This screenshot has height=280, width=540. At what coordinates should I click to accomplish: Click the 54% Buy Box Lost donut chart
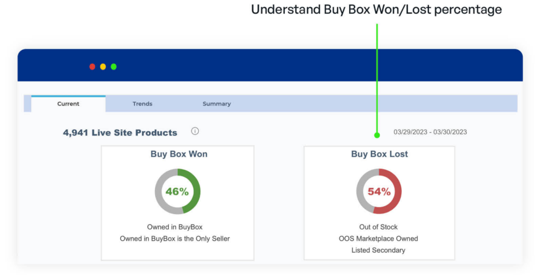pyautogui.click(x=379, y=191)
